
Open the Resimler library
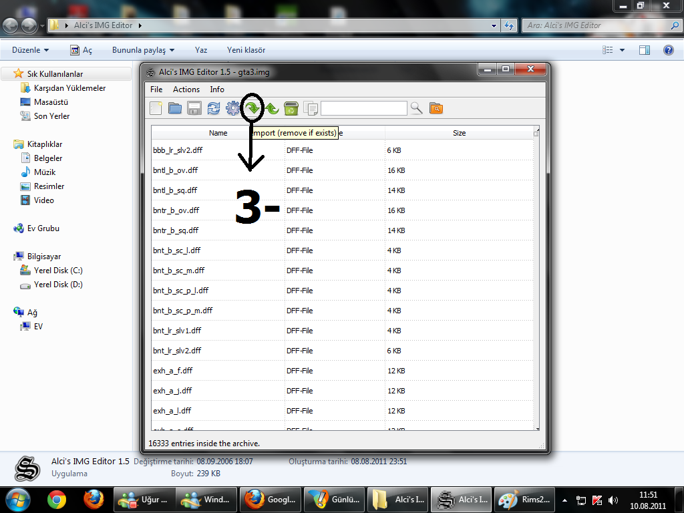tap(49, 186)
